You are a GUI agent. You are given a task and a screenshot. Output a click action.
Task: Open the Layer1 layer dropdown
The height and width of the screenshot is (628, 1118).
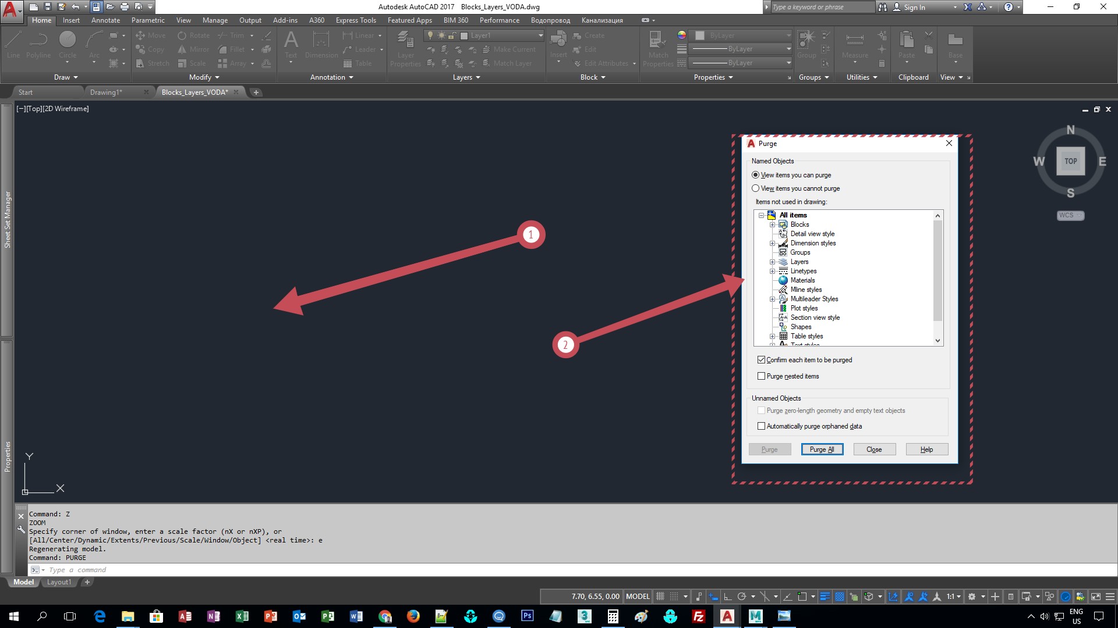(x=540, y=35)
